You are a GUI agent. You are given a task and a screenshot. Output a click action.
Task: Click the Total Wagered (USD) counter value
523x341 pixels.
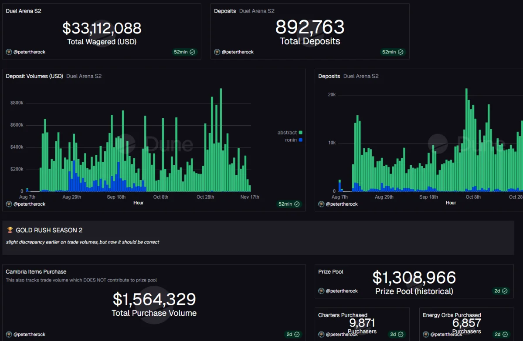point(102,29)
